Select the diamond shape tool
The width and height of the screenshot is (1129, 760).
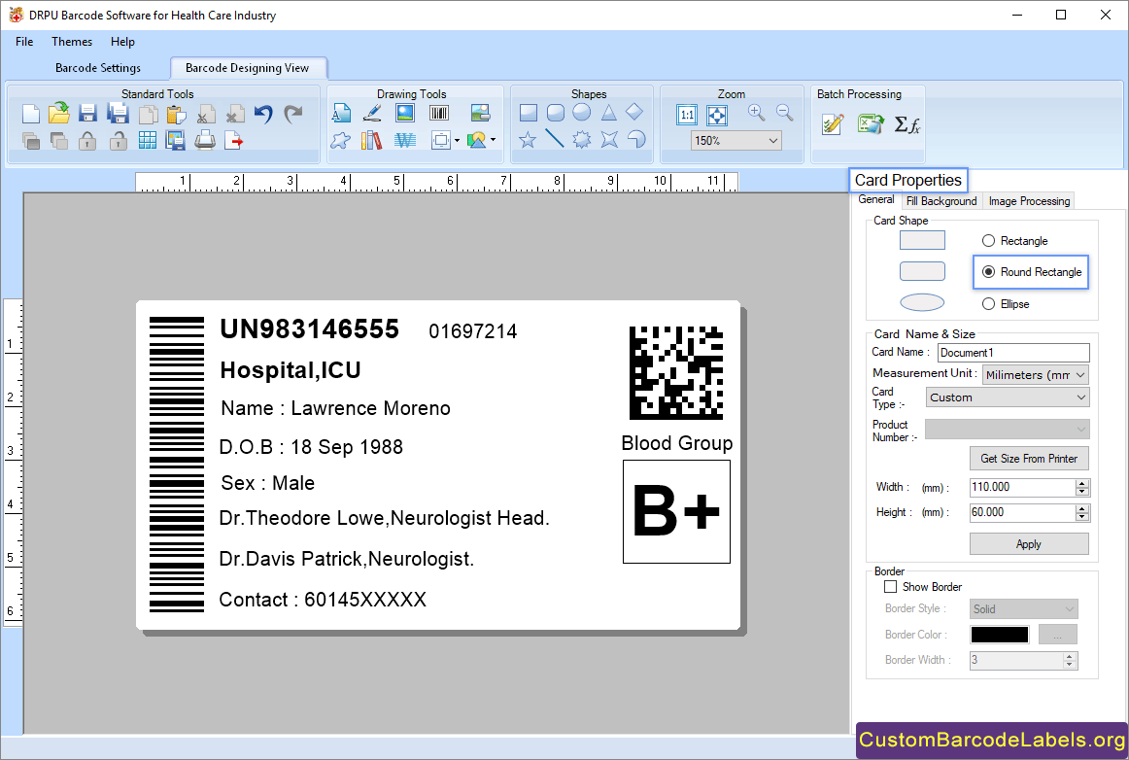(634, 112)
